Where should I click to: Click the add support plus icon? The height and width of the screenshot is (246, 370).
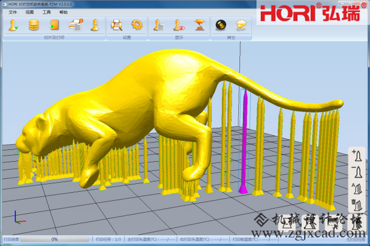[x=357, y=156]
